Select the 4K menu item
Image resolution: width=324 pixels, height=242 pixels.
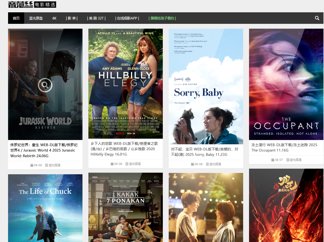(x=54, y=18)
